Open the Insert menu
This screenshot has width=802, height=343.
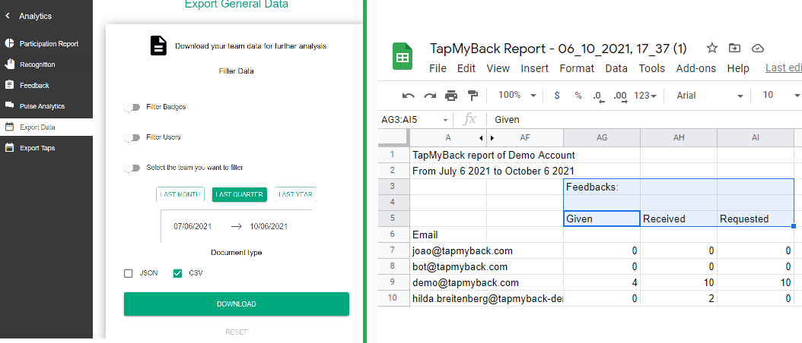pos(534,68)
